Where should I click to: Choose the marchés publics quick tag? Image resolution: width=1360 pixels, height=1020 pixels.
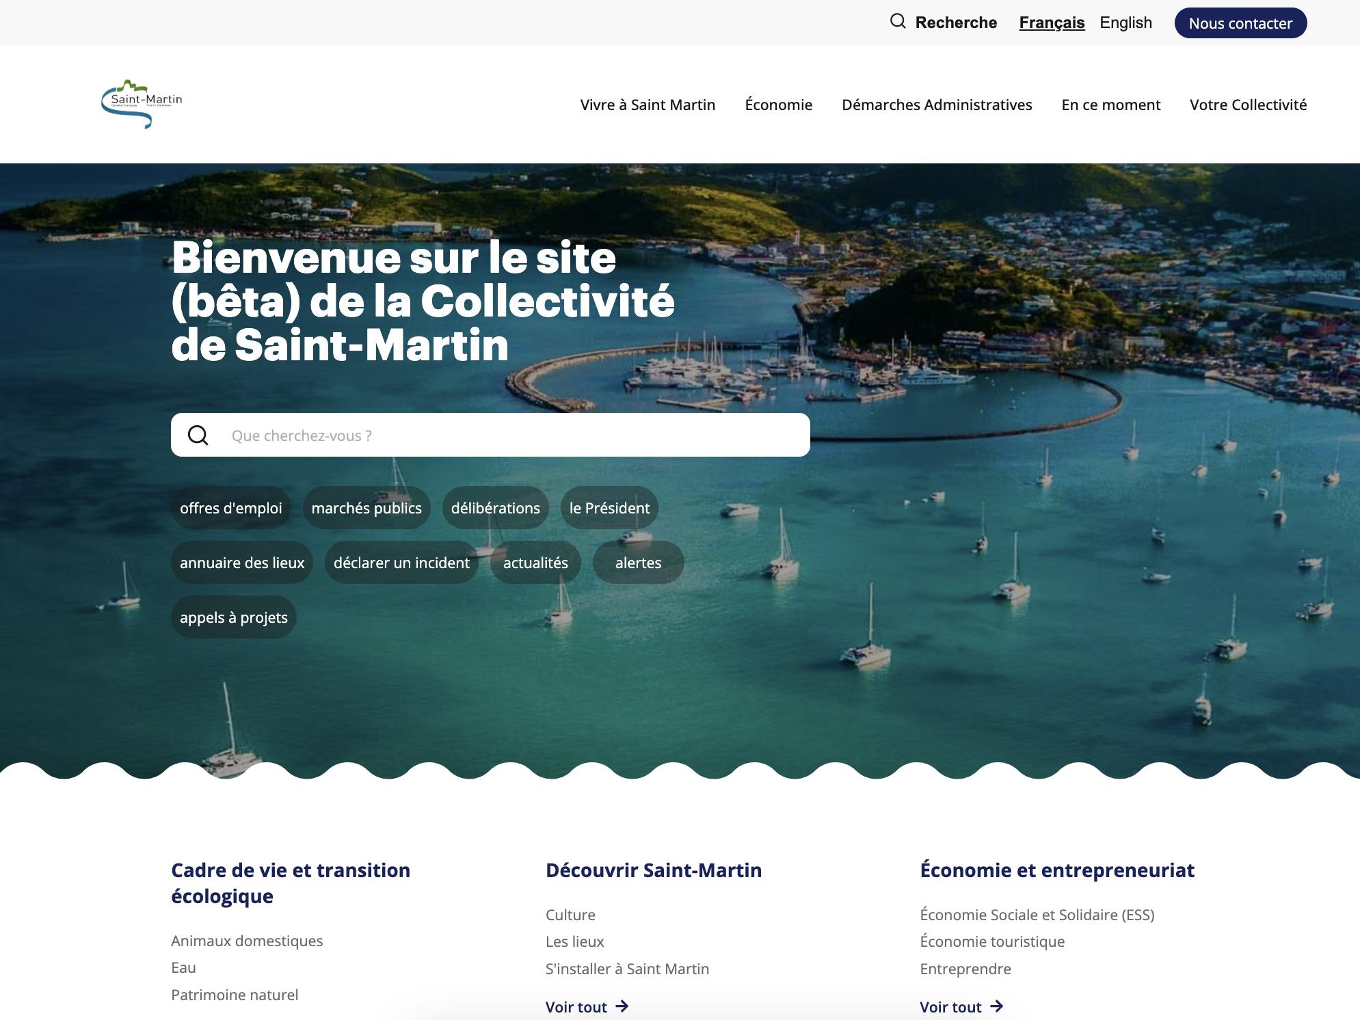366,508
